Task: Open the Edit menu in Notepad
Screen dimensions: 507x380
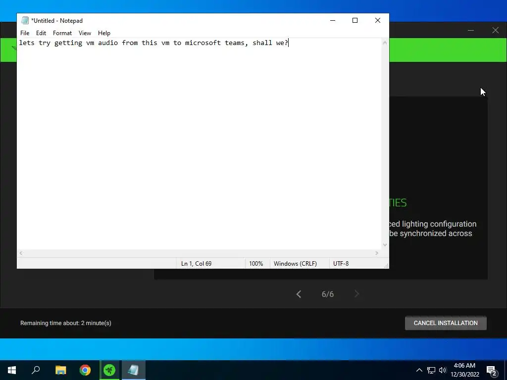Action: (41, 33)
